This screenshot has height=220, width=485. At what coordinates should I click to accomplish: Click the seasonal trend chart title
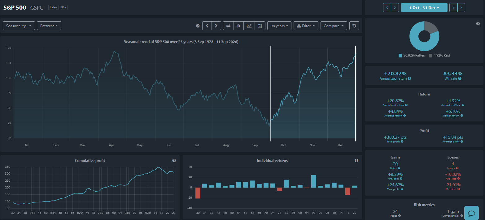click(x=181, y=41)
